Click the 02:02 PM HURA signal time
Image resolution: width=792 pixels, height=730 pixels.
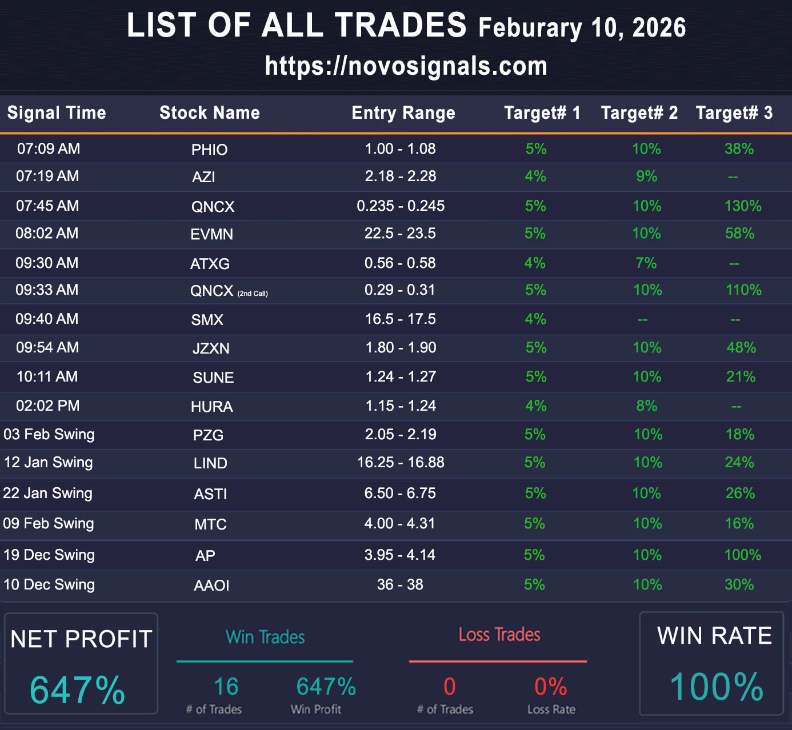point(48,406)
